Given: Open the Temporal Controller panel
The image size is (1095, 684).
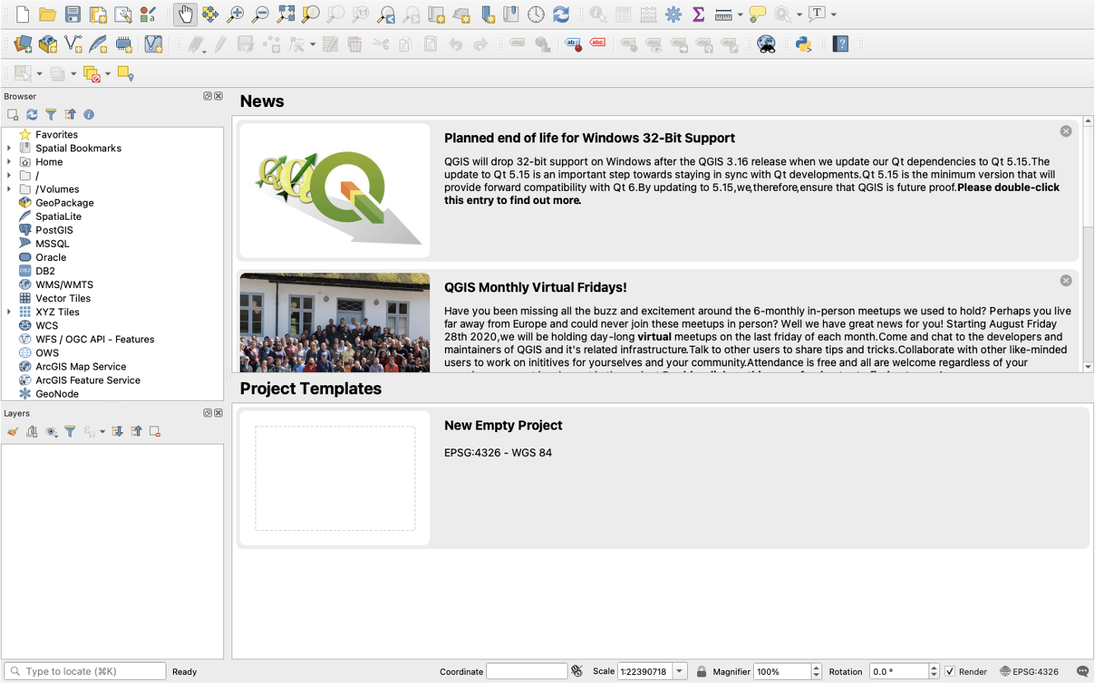Looking at the screenshot, I should pyautogui.click(x=535, y=13).
